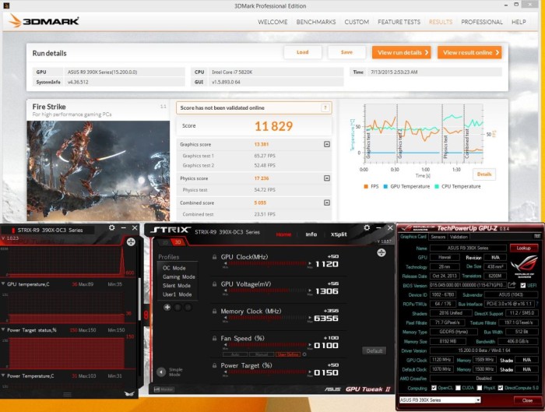Screen dimensions: 545x412
Task: Click Details button under chart
Action: coord(484,174)
